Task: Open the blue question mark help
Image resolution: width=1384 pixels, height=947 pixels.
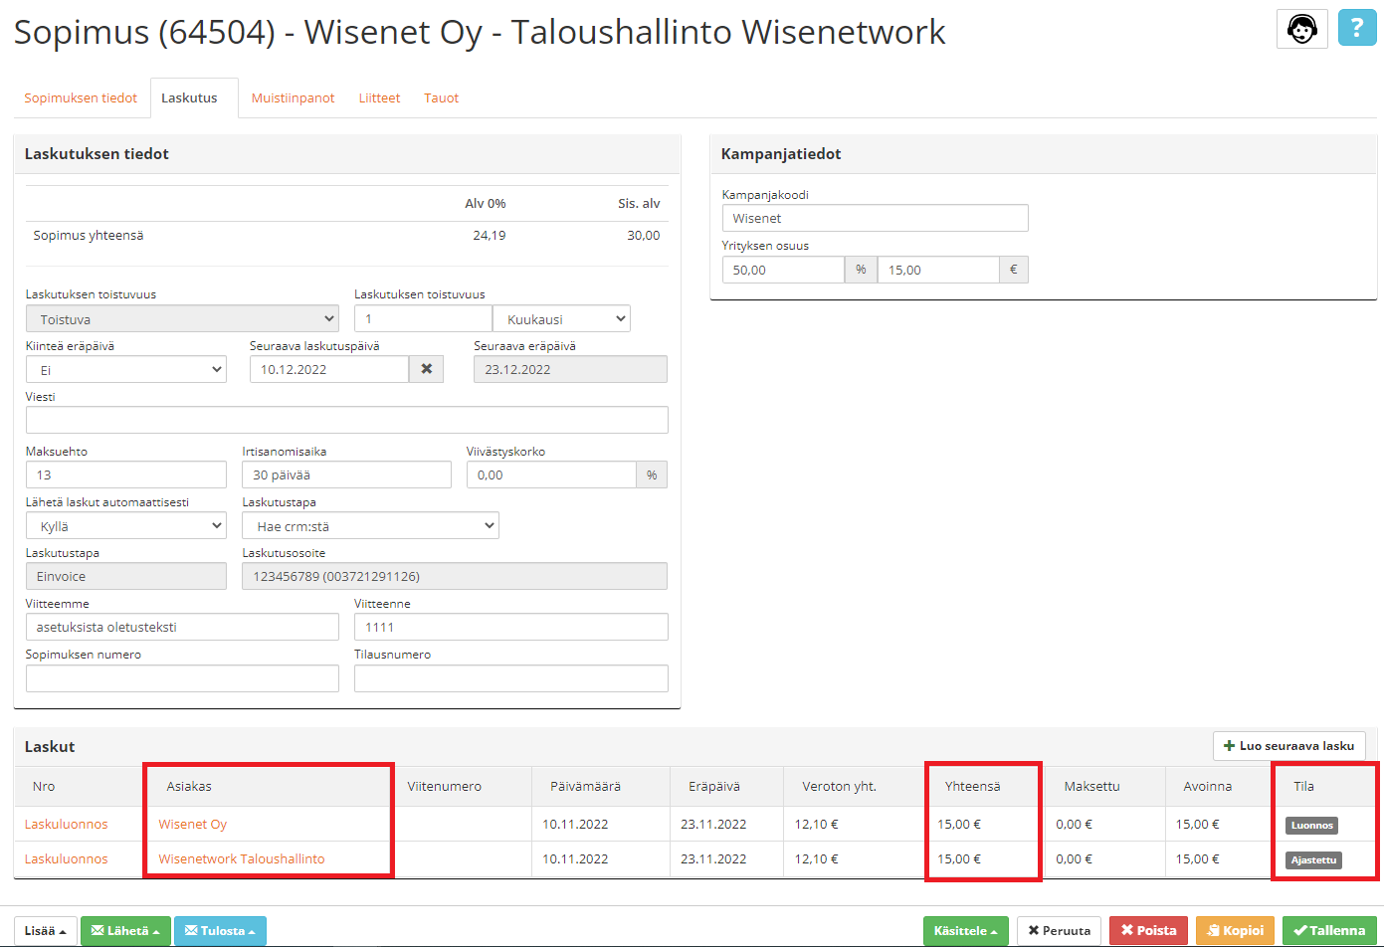Action: [x=1357, y=28]
